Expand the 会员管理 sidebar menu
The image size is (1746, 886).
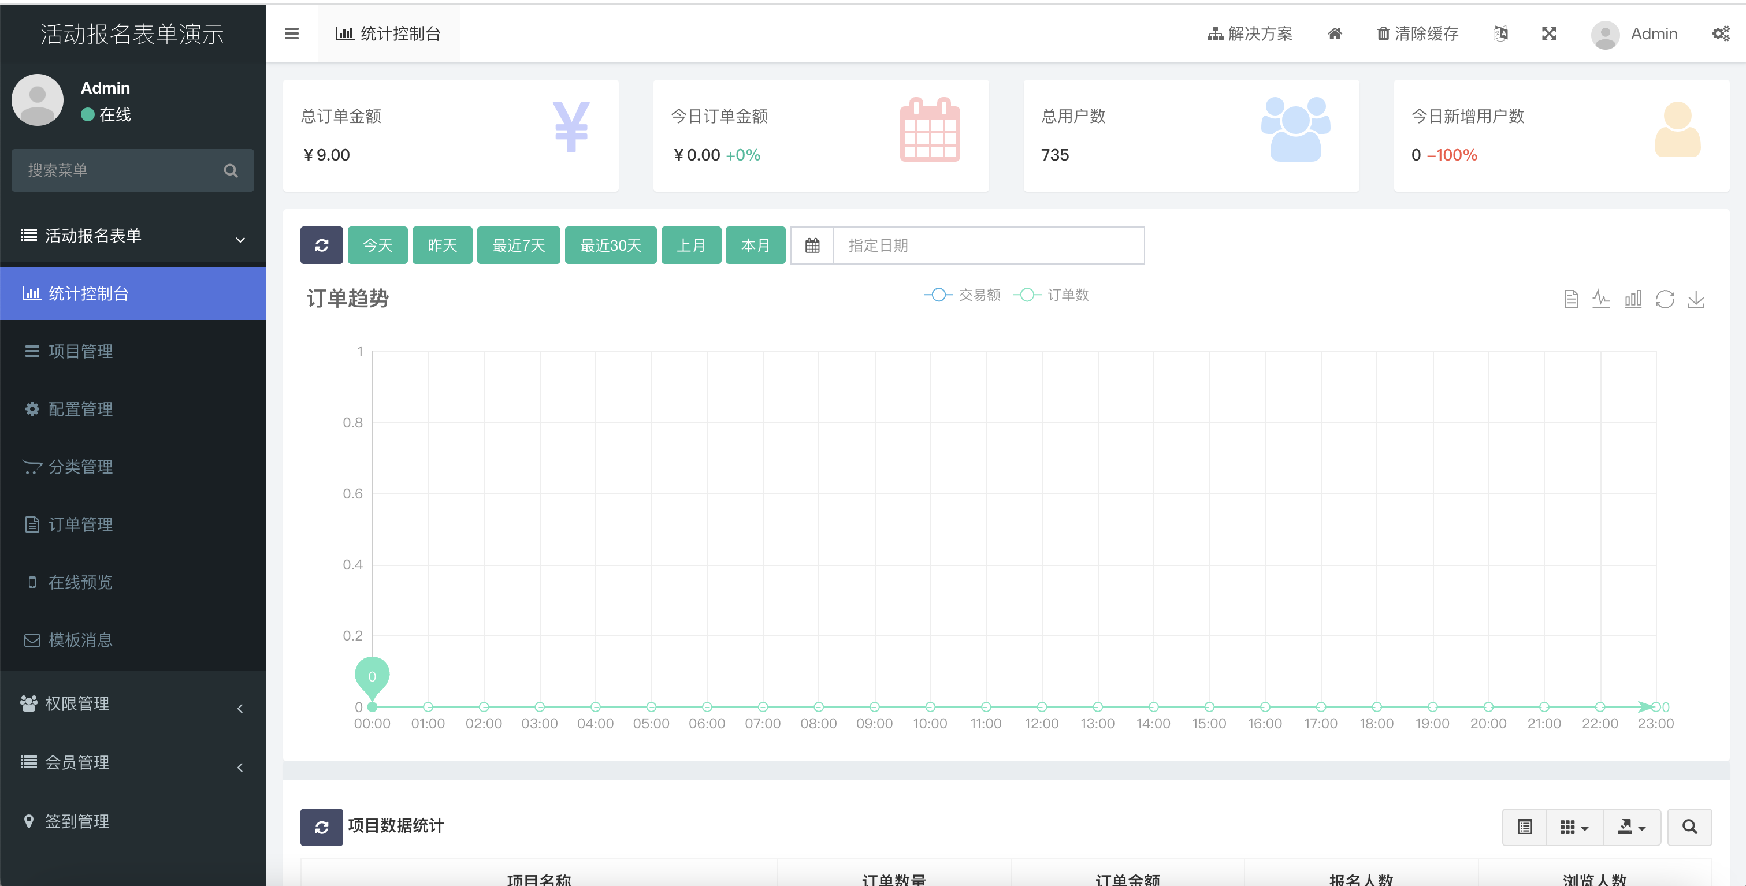click(x=132, y=763)
